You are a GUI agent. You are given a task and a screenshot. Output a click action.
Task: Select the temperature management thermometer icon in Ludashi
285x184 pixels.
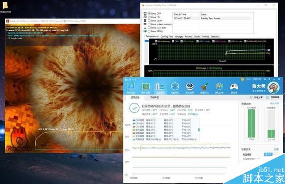tap(160, 87)
